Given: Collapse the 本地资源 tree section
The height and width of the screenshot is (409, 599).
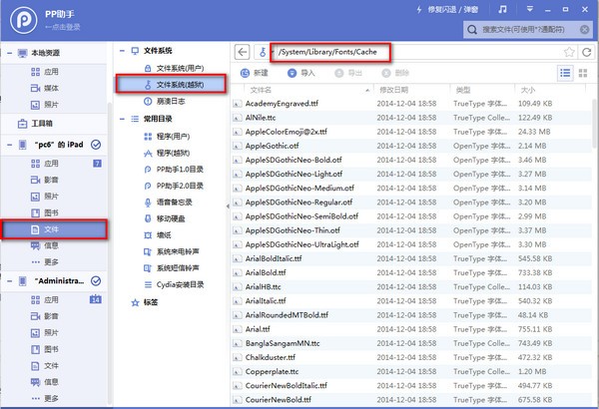Looking at the screenshot, I should click(10, 53).
